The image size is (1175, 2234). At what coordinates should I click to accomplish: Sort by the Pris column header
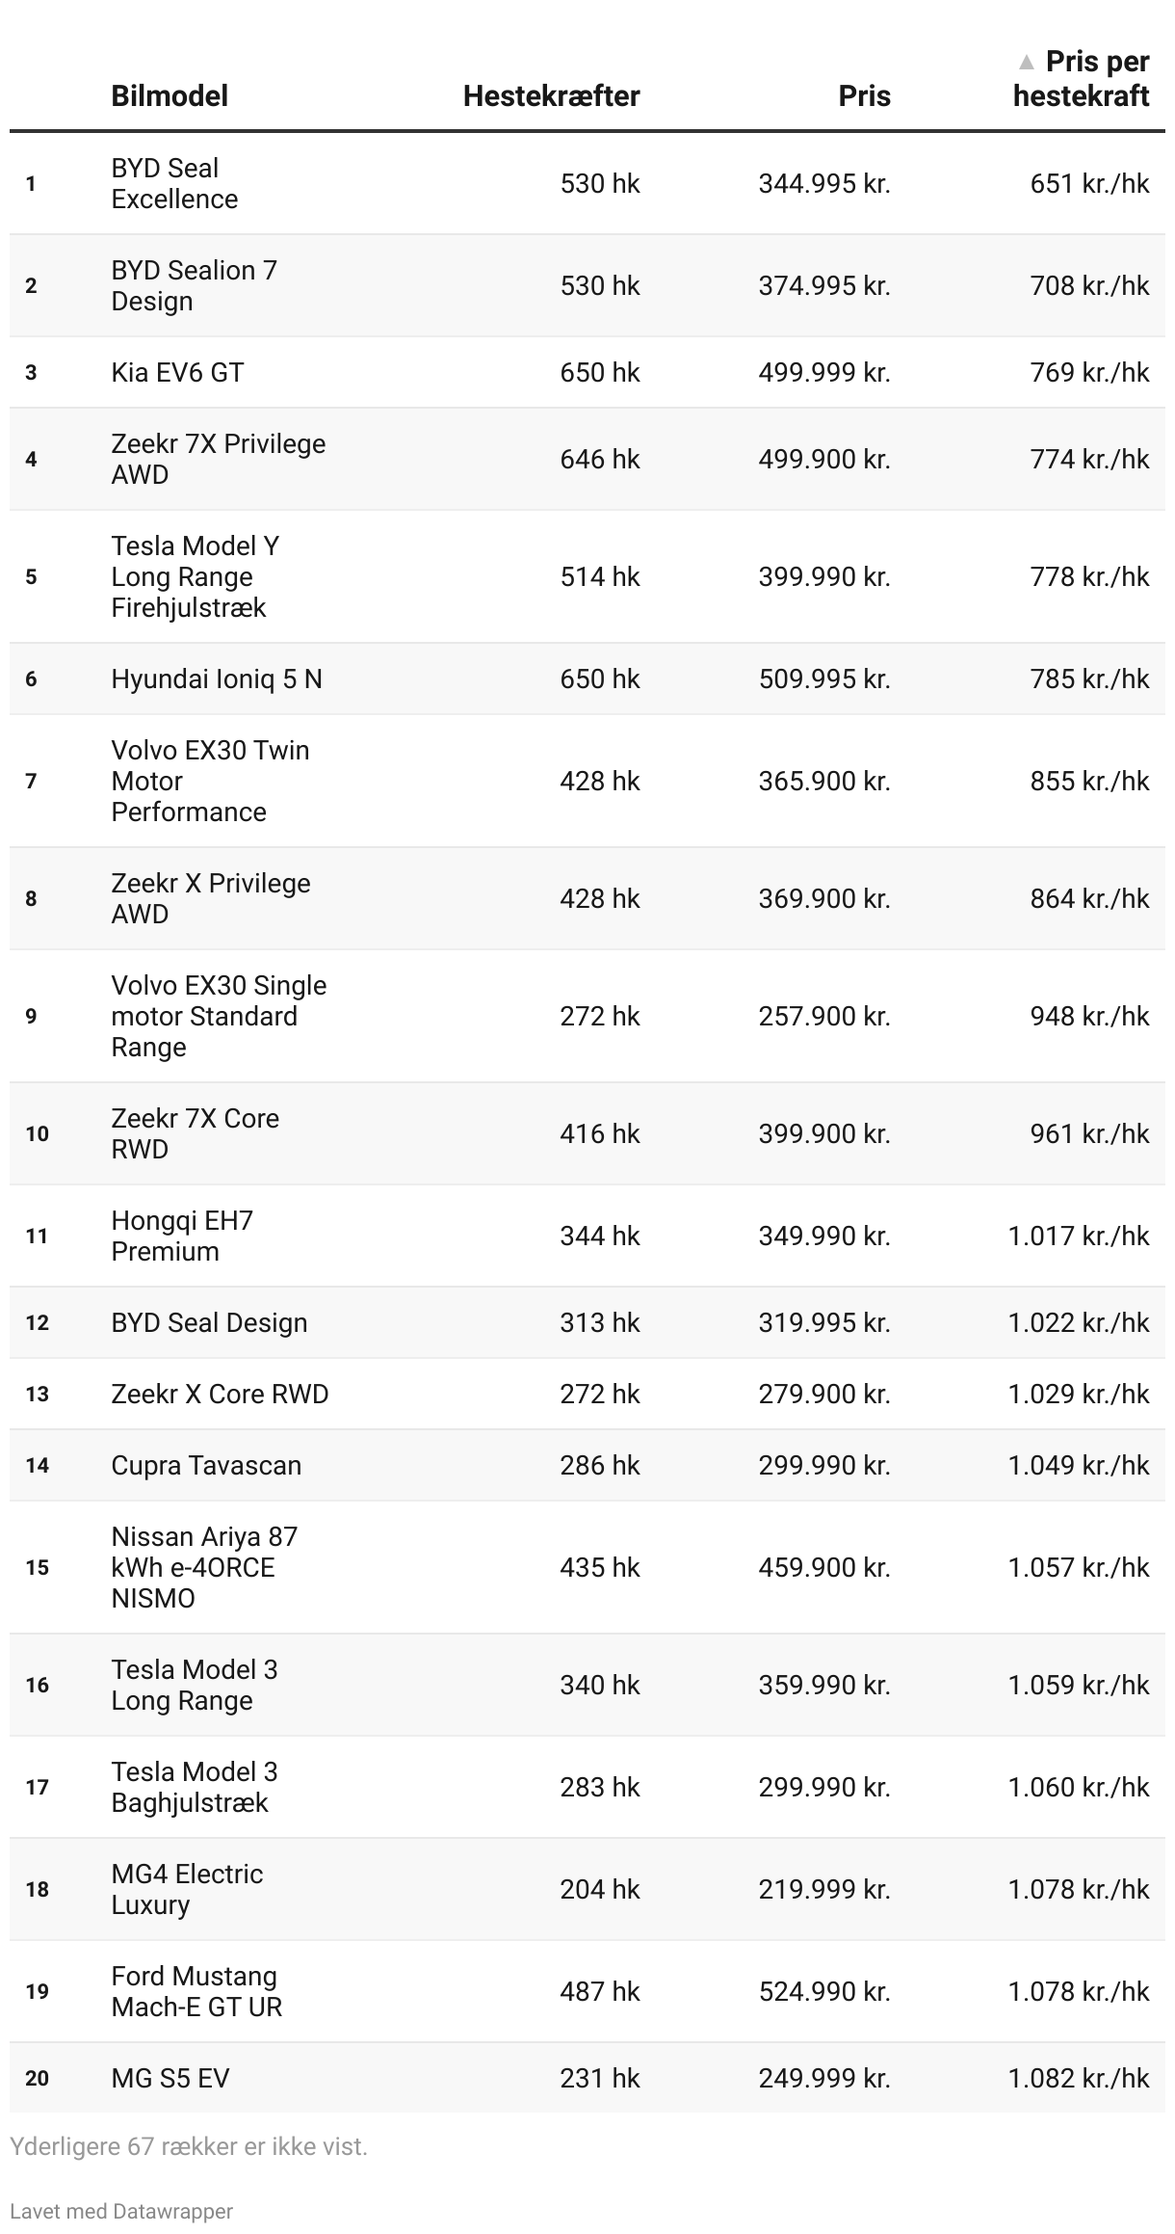point(864,95)
